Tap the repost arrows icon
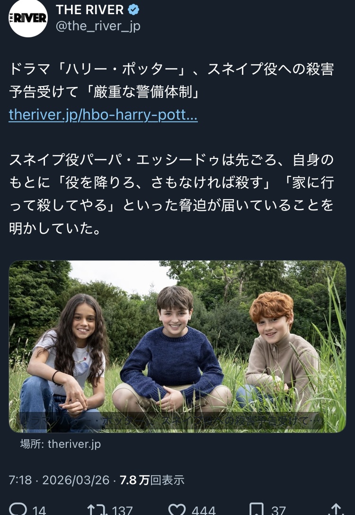355x515 pixels. (x=98, y=509)
